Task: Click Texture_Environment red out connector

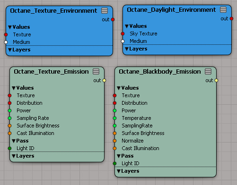Action: click(113, 19)
